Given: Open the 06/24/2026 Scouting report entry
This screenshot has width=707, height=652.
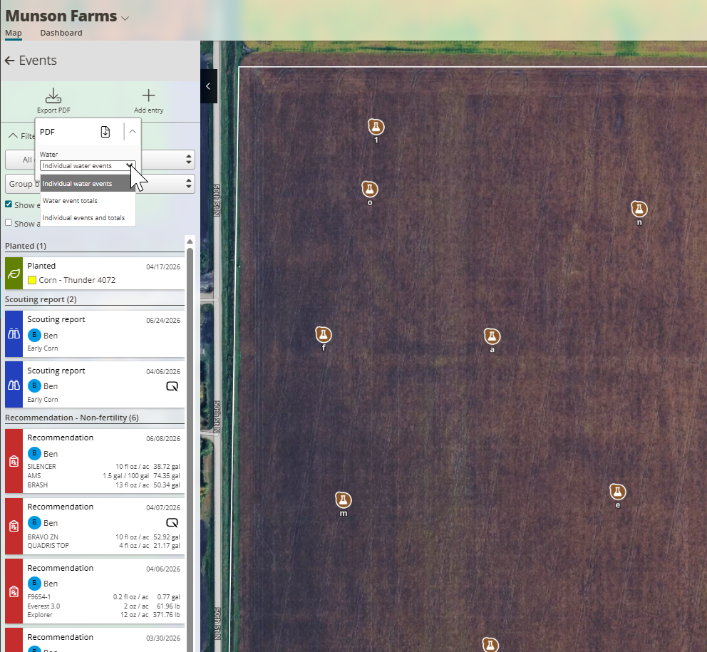Looking at the screenshot, I should tap(95, 334).
